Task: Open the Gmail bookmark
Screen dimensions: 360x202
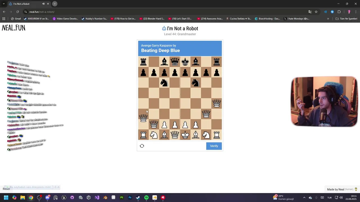Action: 16,19
